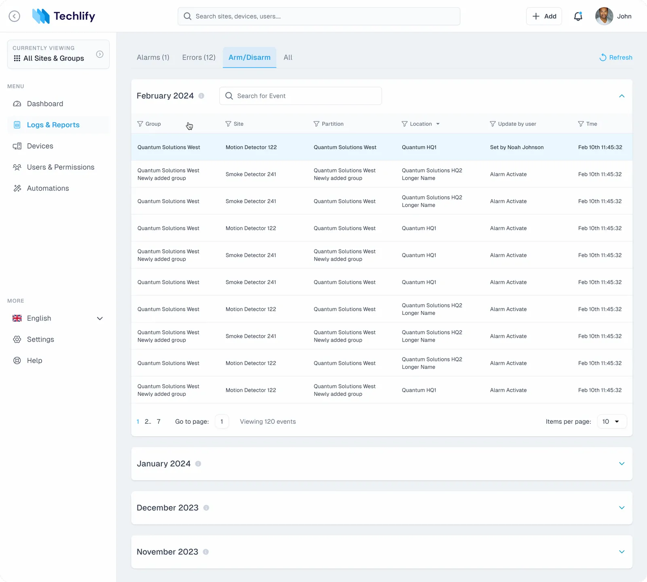
Task: Click the info icon next to December 2023
Action: click(206, 508)
